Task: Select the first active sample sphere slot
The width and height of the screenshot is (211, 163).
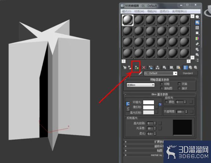Action: click(x=128, y=20)
